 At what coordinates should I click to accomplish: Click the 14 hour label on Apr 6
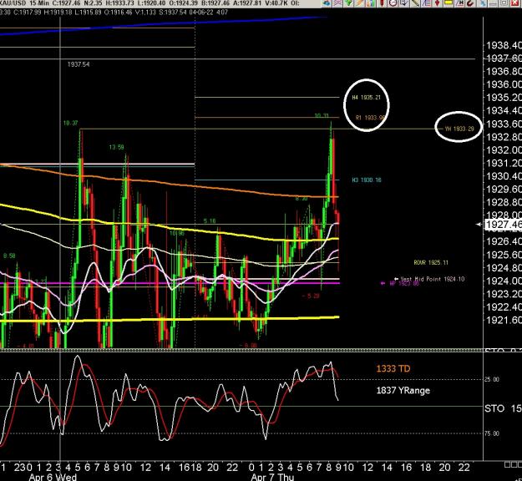point(165,468)
